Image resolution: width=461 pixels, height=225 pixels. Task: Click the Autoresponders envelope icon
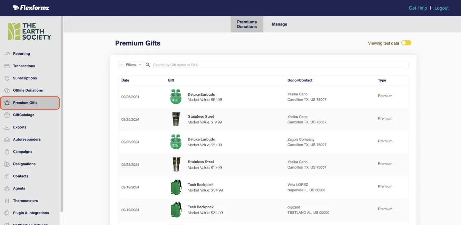pyautogui.click(x=7, y=140)
